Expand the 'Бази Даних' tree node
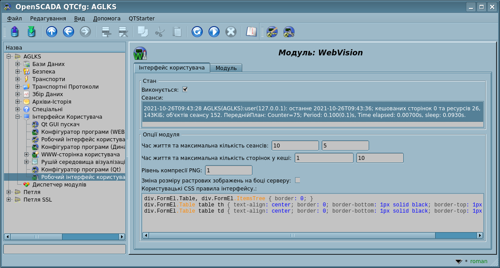 (18, 64)
